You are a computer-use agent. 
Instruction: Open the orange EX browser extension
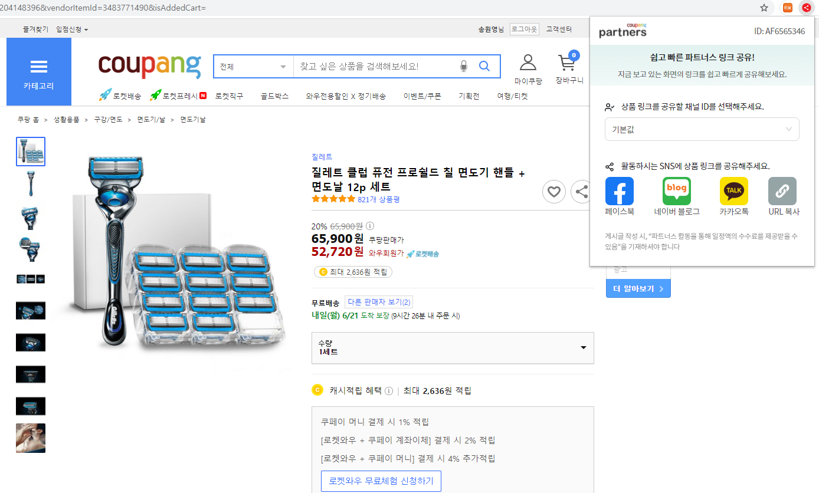(787, 8)
